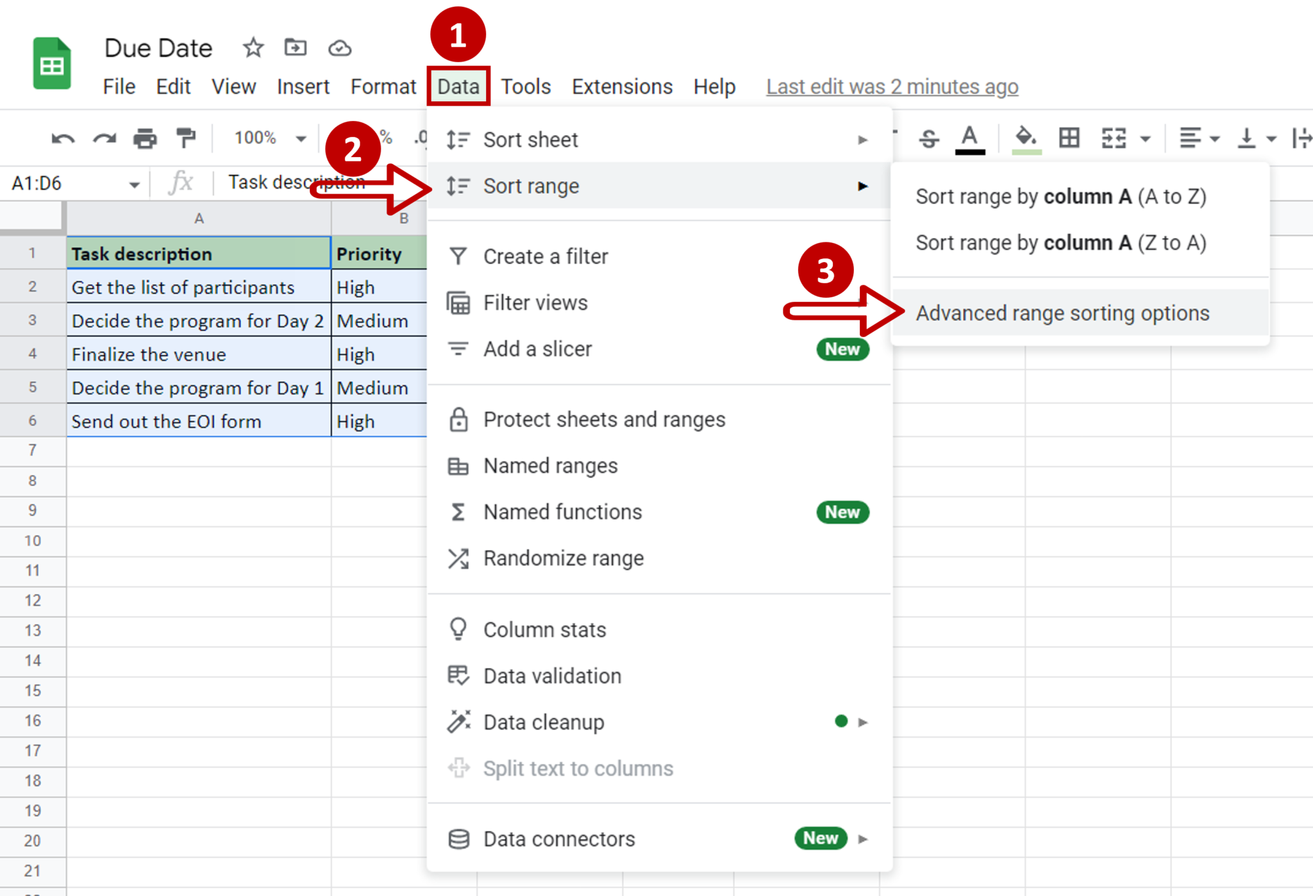Viewport: 1313px width, 896px height.
Task: Open the Borders menu
Action: click(x=1068, y=138)
